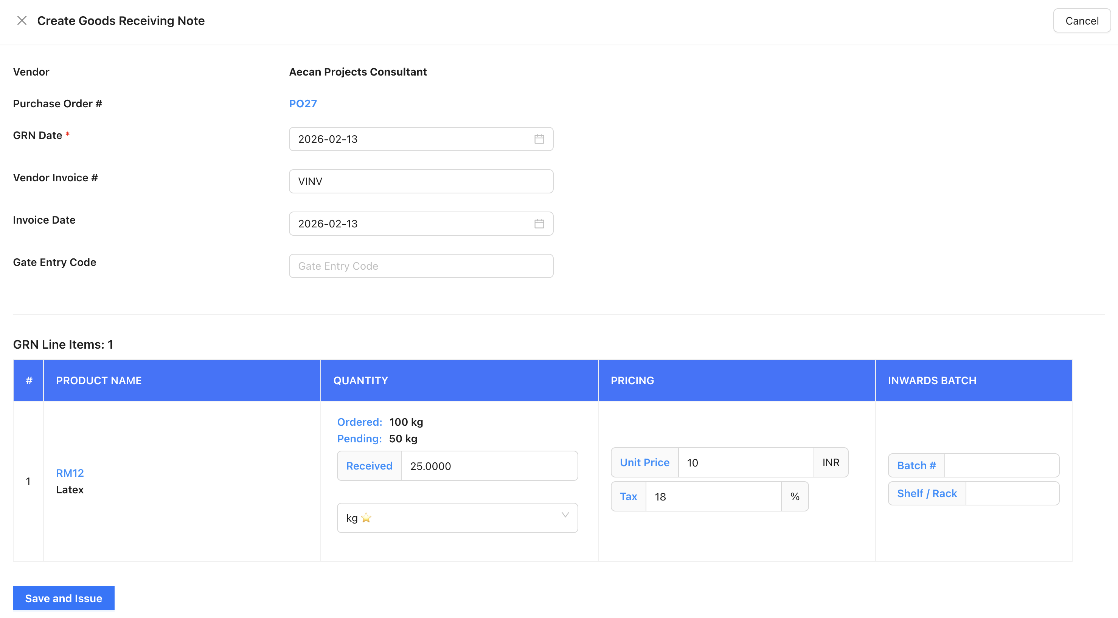
Task: Open the PO27 purchase order link
Action: click(303, 104)
